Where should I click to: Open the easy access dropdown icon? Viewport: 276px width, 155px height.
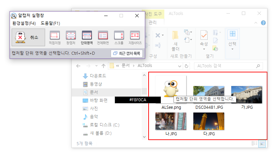(188, 40)
